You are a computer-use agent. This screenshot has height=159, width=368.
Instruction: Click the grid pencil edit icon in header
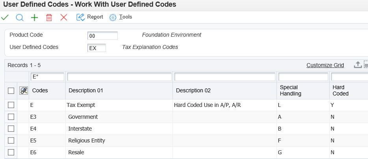(x=24, y=90)
